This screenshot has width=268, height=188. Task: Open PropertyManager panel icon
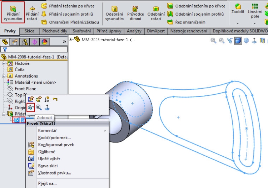[15, 42]
